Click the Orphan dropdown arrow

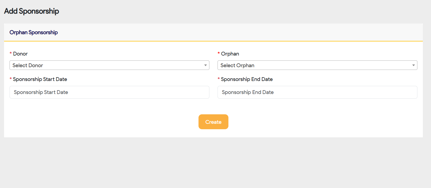(x=414, y=65)
